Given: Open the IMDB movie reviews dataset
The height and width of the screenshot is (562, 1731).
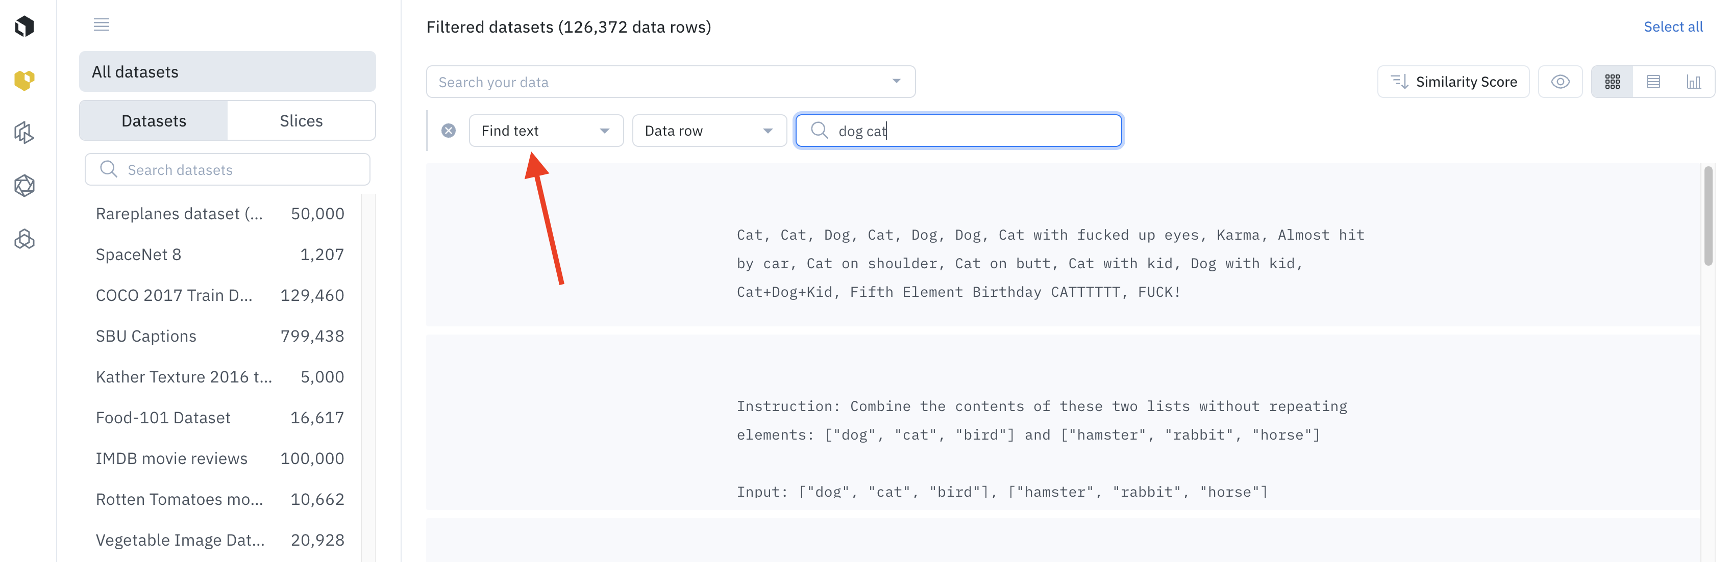Looking at the screenshot, I should point(220,458).
